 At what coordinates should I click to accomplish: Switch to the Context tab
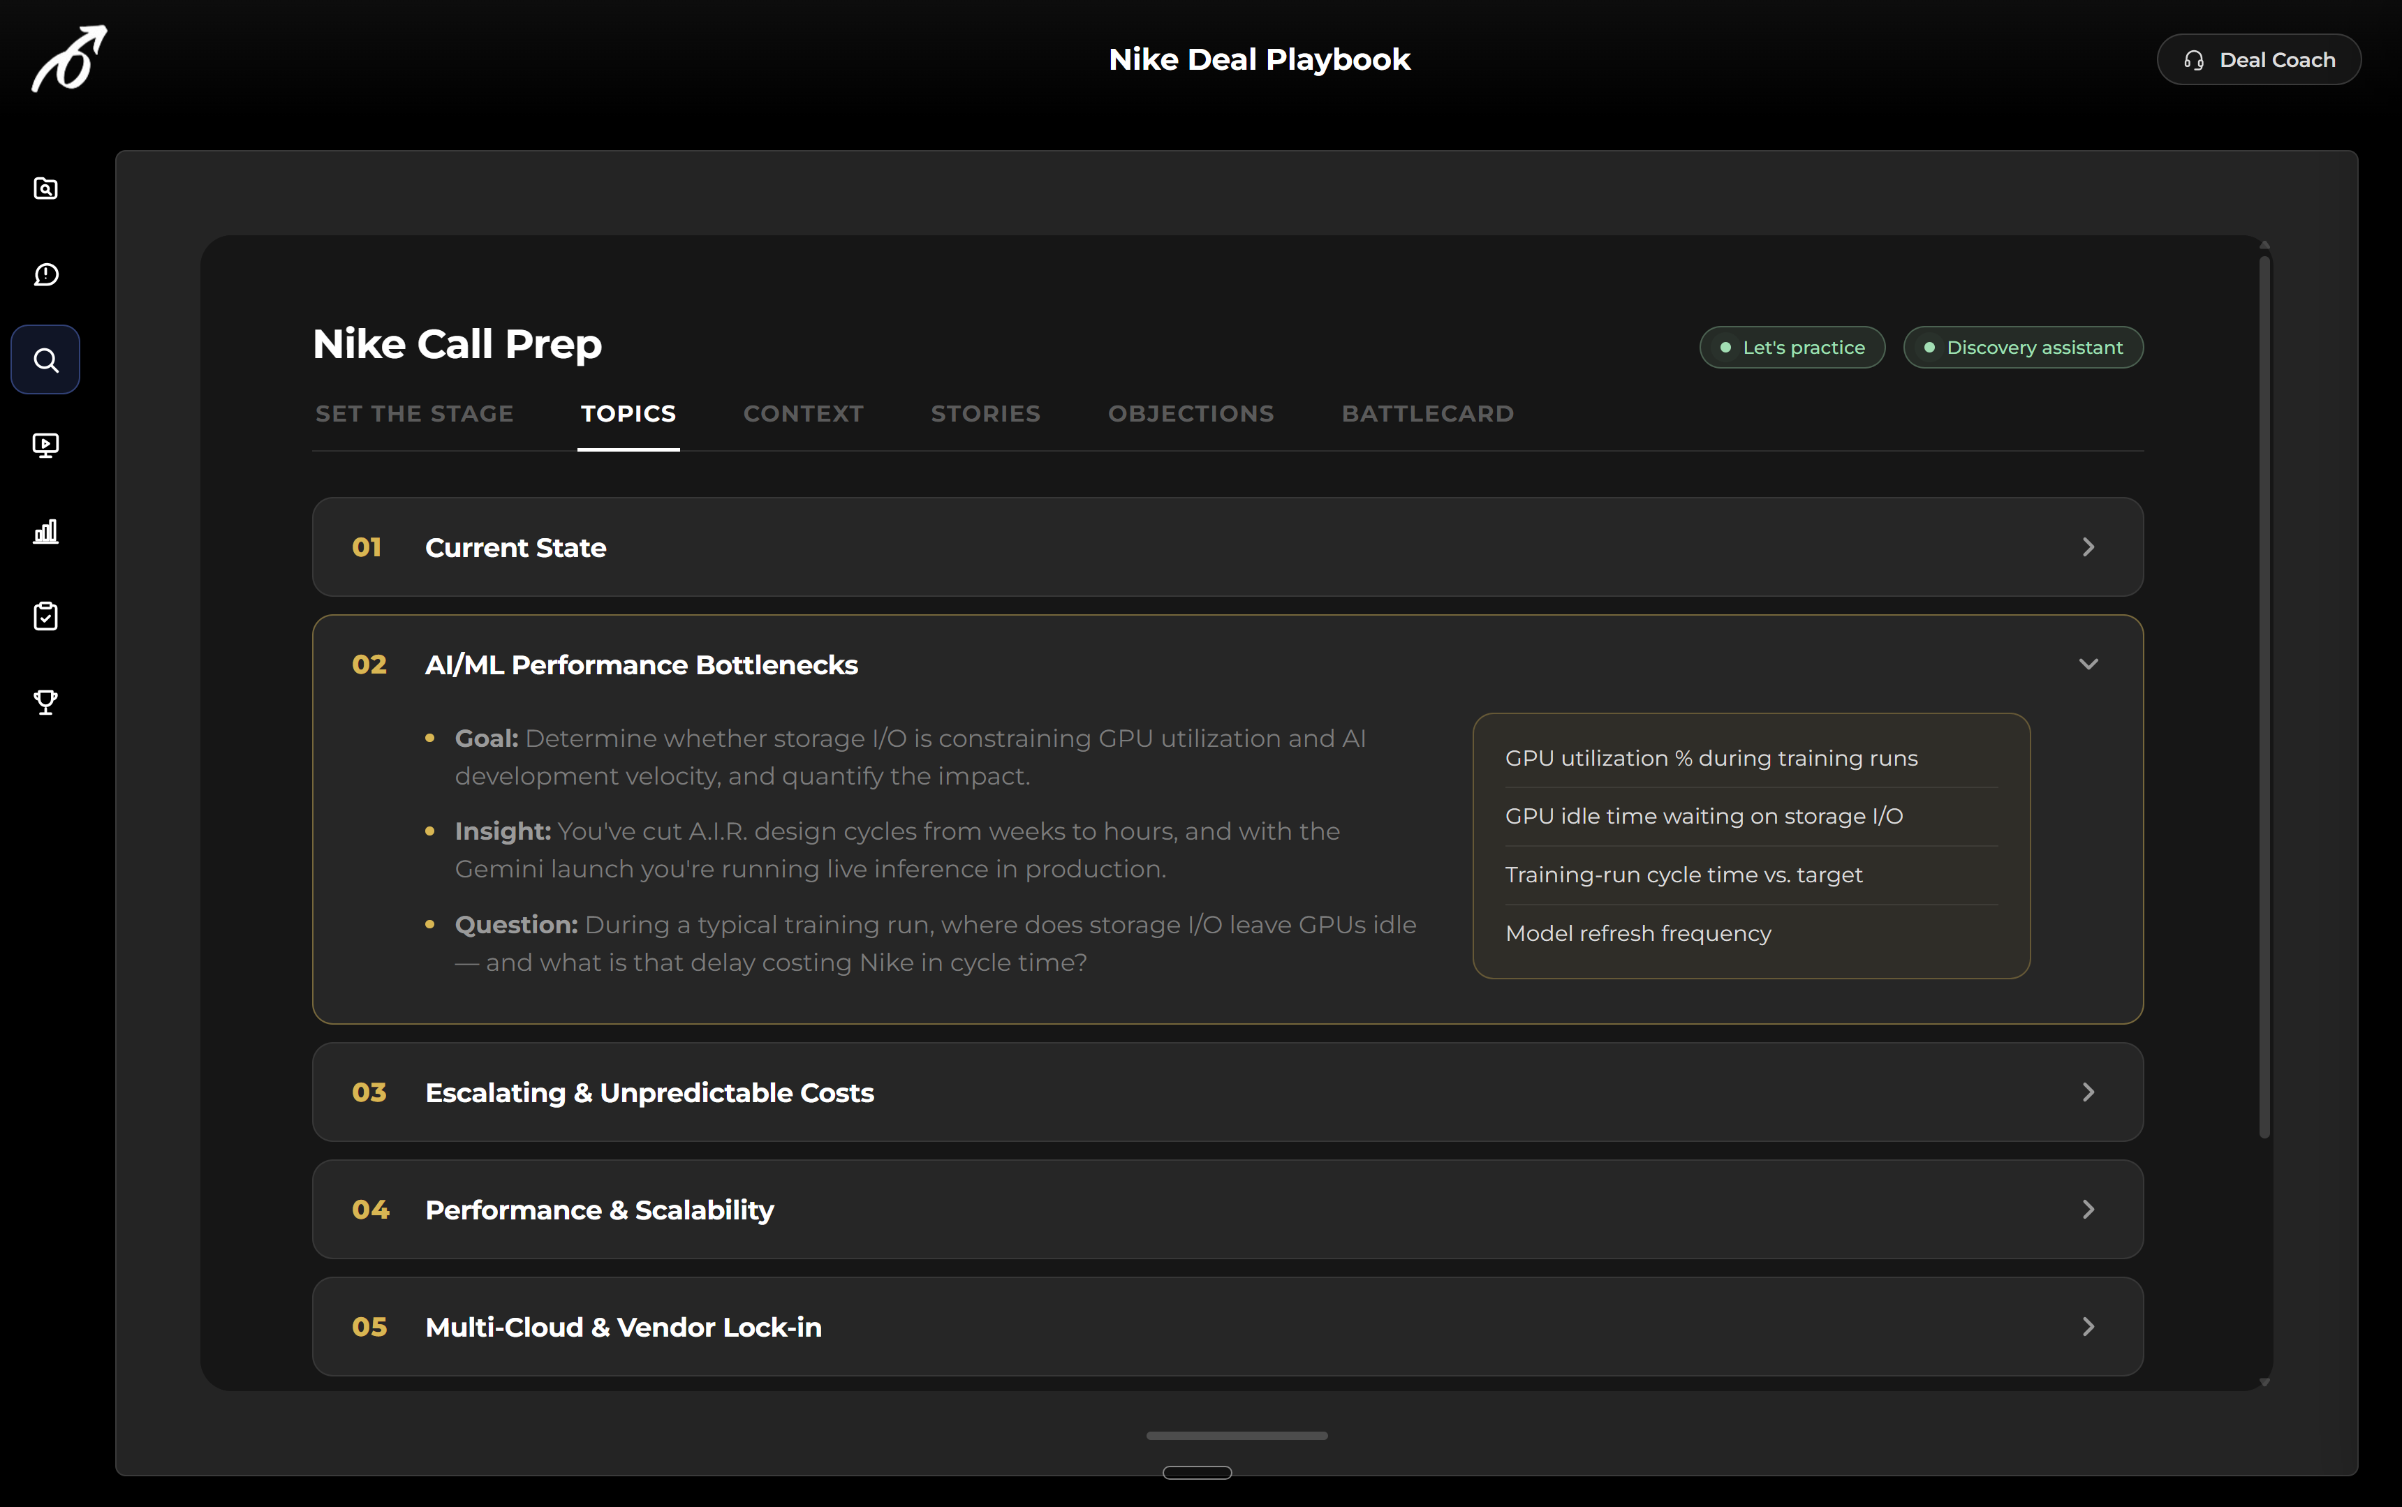(804, 414)
